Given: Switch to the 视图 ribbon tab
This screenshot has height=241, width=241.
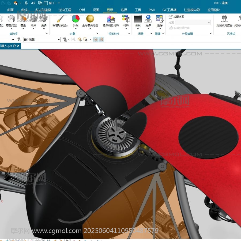Looking at the screenshot, I should (x=96, y=10).
